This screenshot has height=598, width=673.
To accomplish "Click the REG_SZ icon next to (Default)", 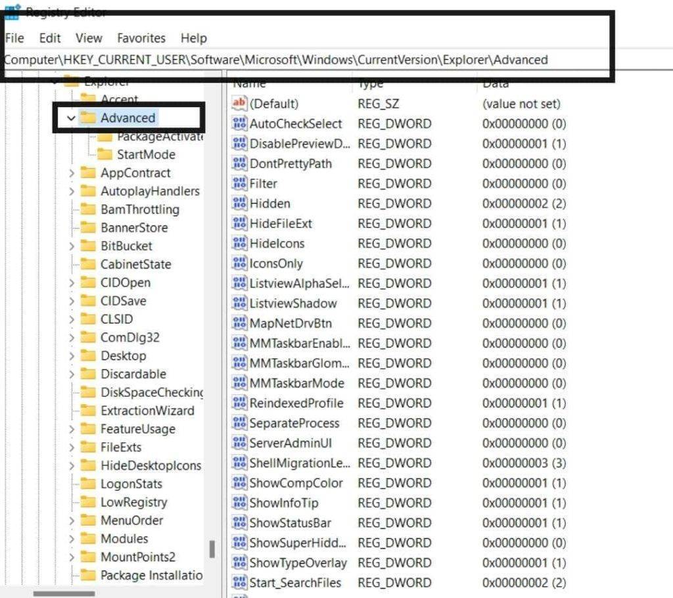I will [x=239, y=103].
